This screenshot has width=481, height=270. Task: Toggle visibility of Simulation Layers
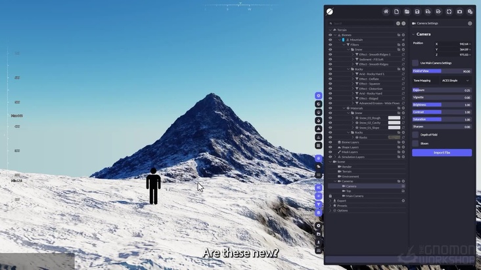pyautogui.click(x=331, y=157)
